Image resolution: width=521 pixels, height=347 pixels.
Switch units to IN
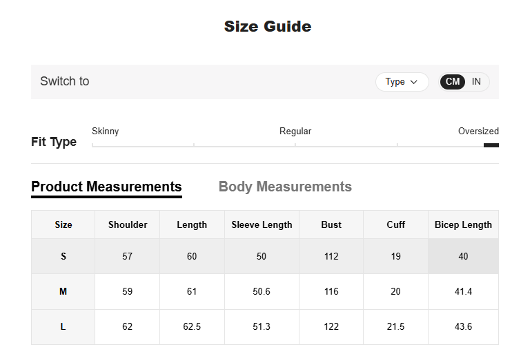click(476, 82)
